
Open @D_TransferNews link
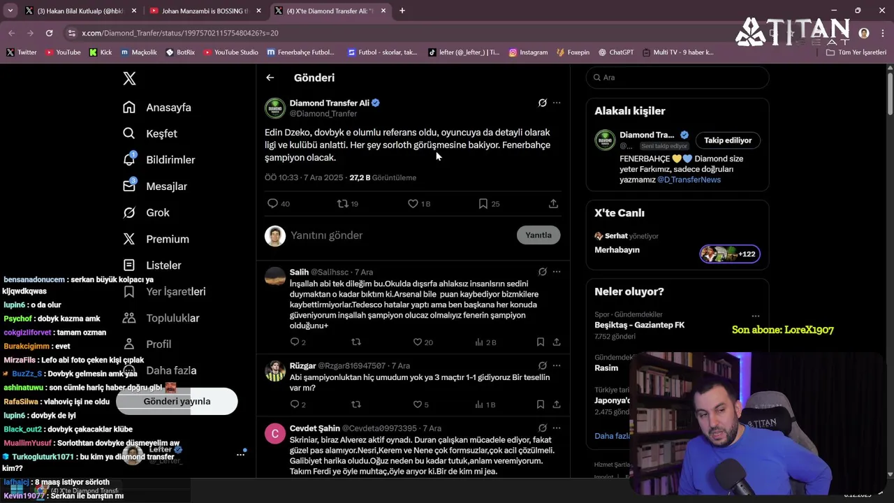point(689,180)
